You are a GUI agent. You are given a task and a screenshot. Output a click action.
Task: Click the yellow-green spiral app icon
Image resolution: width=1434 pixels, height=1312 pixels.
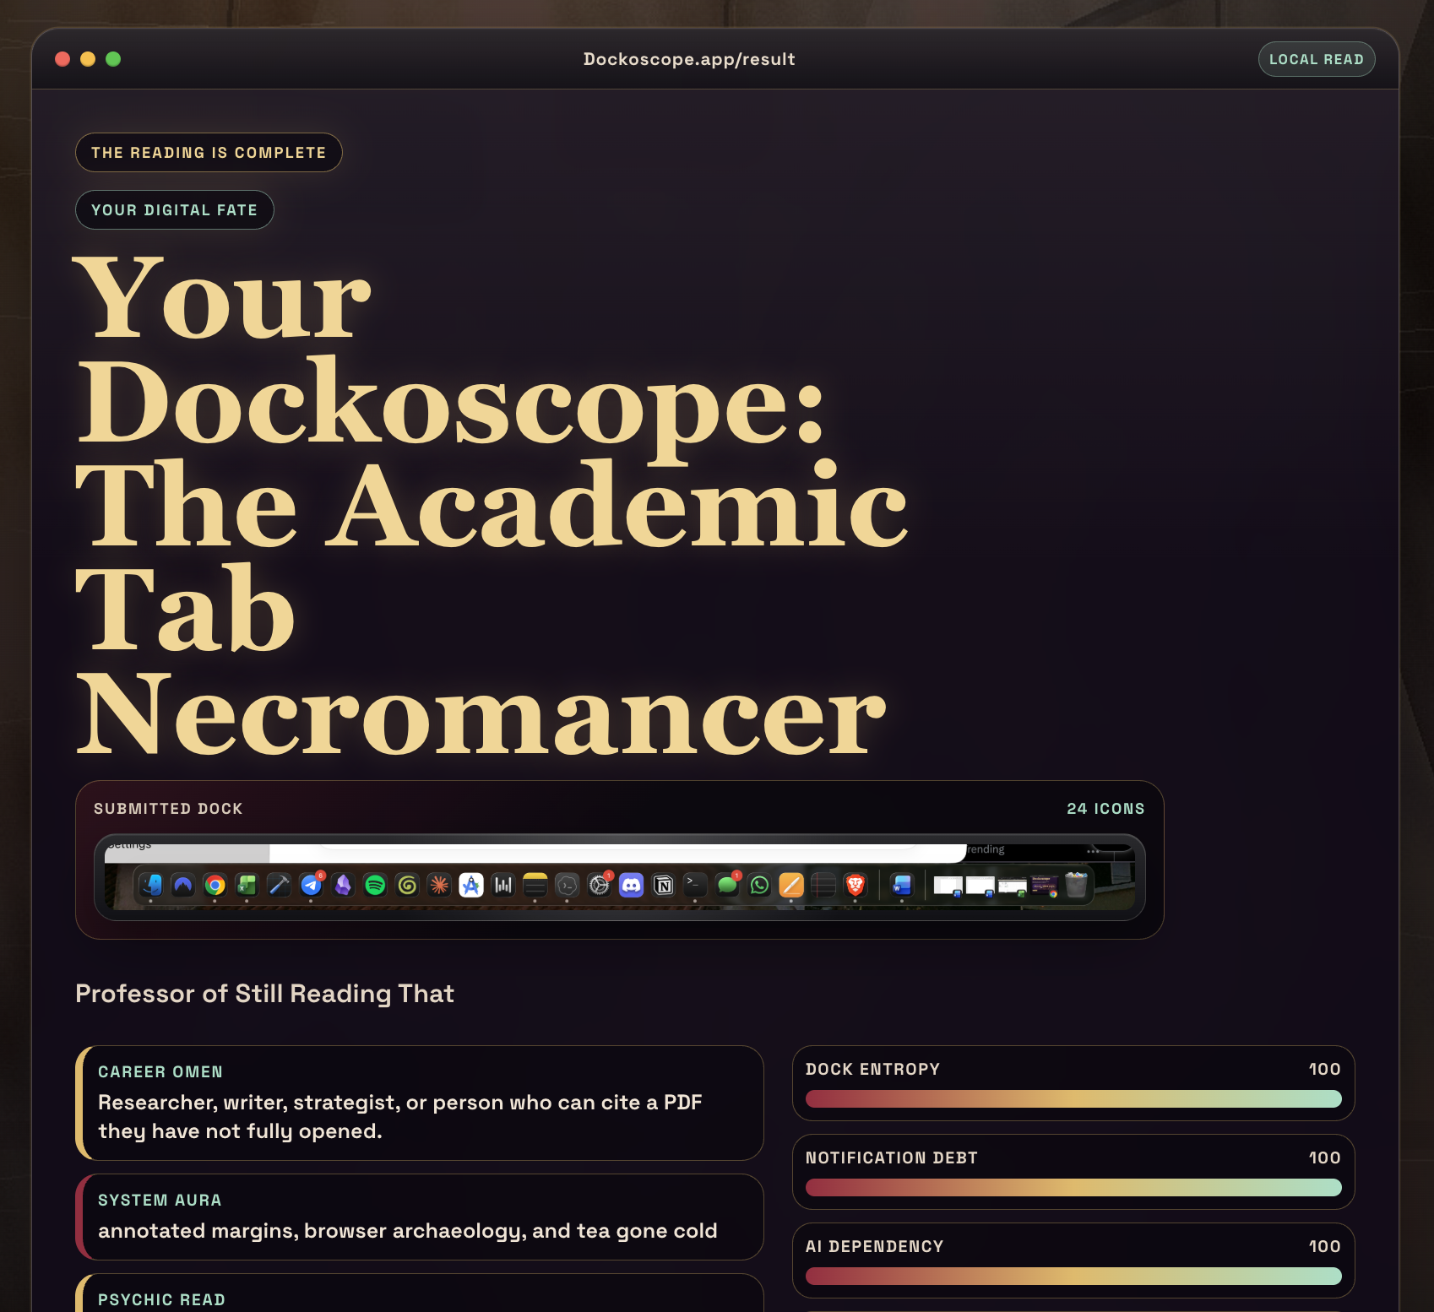point(407,885)
